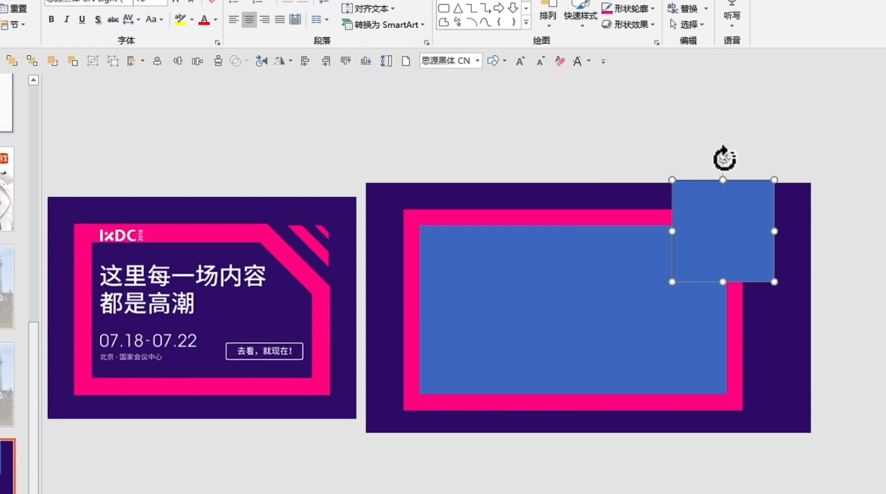
Task: Open font dialog launcher in 字体 group
Action: click(x=217, y=43)
